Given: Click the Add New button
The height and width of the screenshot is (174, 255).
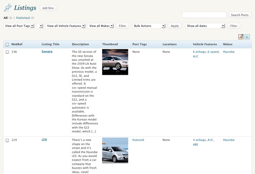Looking at the screenshot, I should [48, 8].
